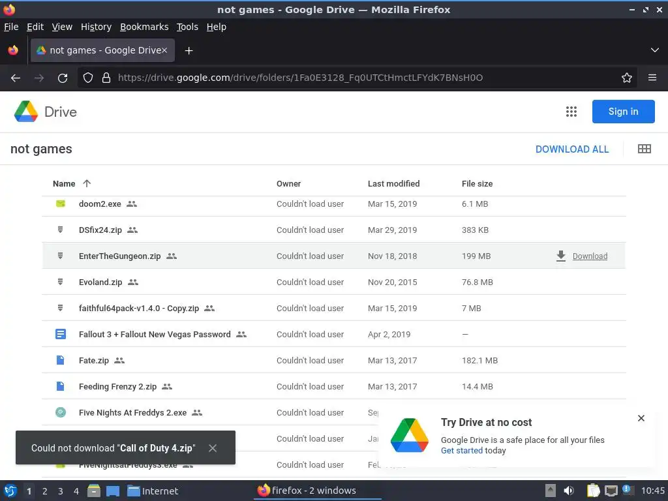
Task: Open the Internet taskbar folder
Action: (x=153, y=491)
